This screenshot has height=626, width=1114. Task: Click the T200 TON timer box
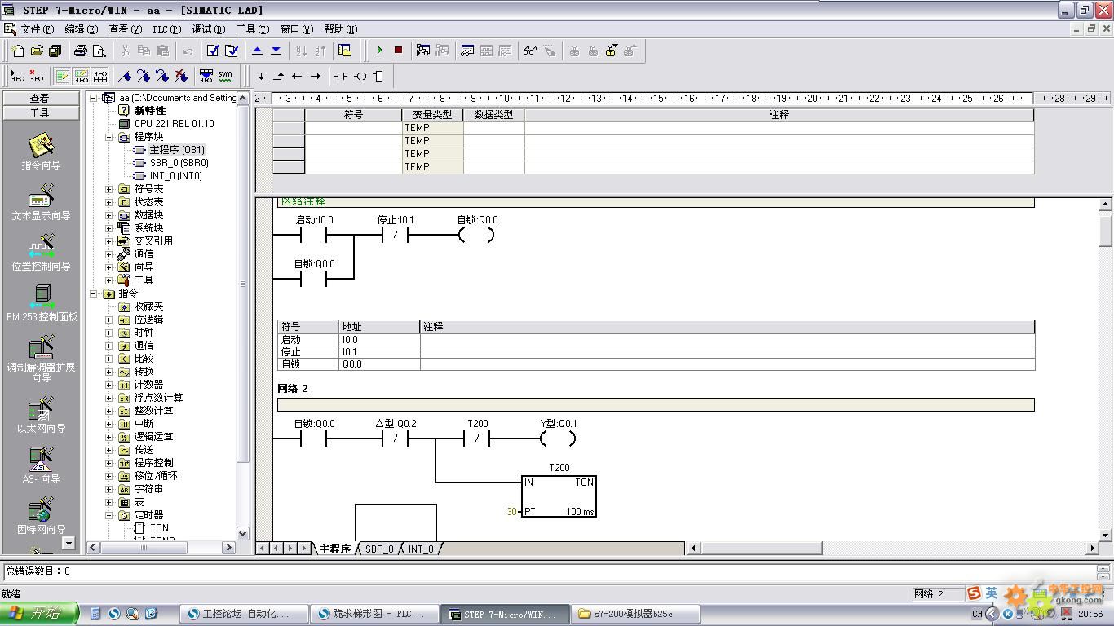pos(559,496)
